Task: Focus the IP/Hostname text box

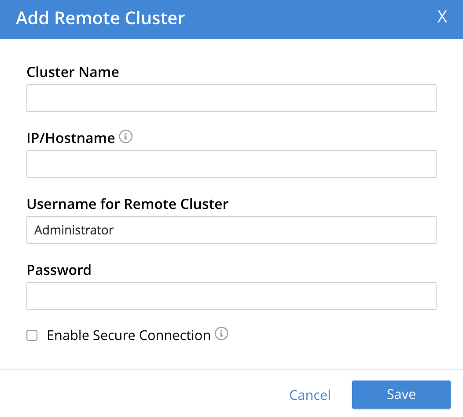Action: 231,164
